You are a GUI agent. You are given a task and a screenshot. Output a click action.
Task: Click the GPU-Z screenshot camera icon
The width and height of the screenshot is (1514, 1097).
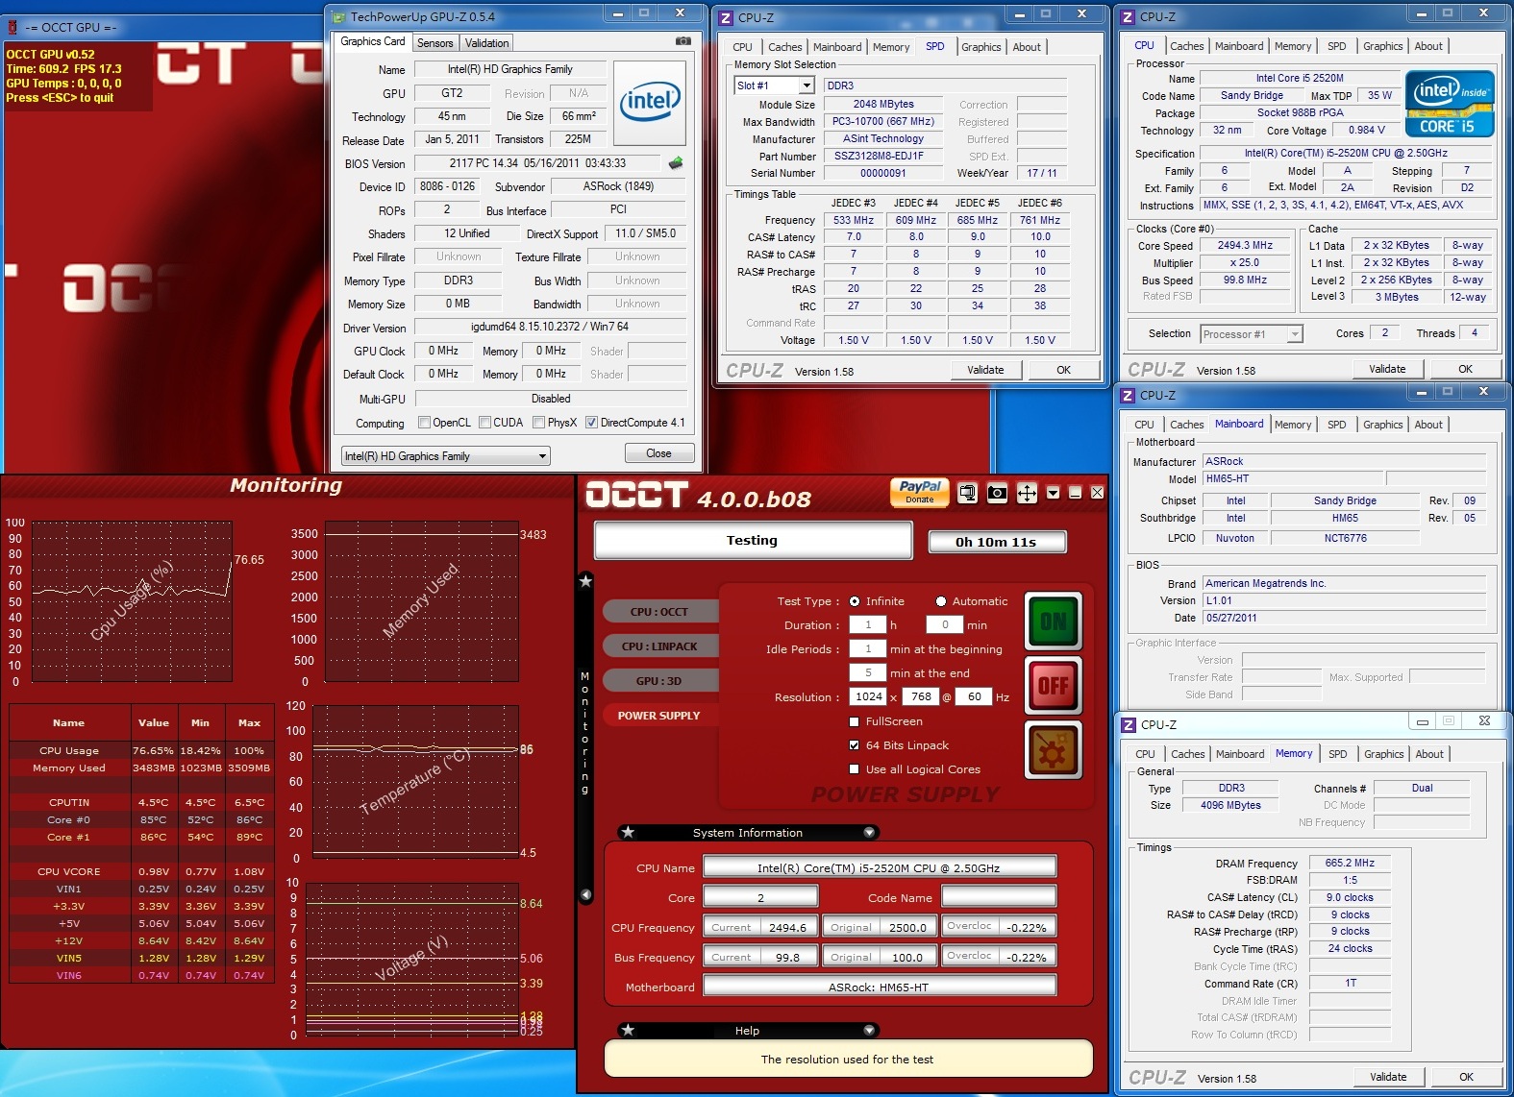click(683, 41)
